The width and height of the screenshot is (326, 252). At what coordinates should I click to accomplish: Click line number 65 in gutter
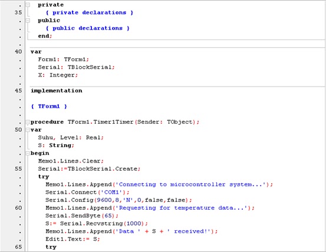[x=18, y=247]
